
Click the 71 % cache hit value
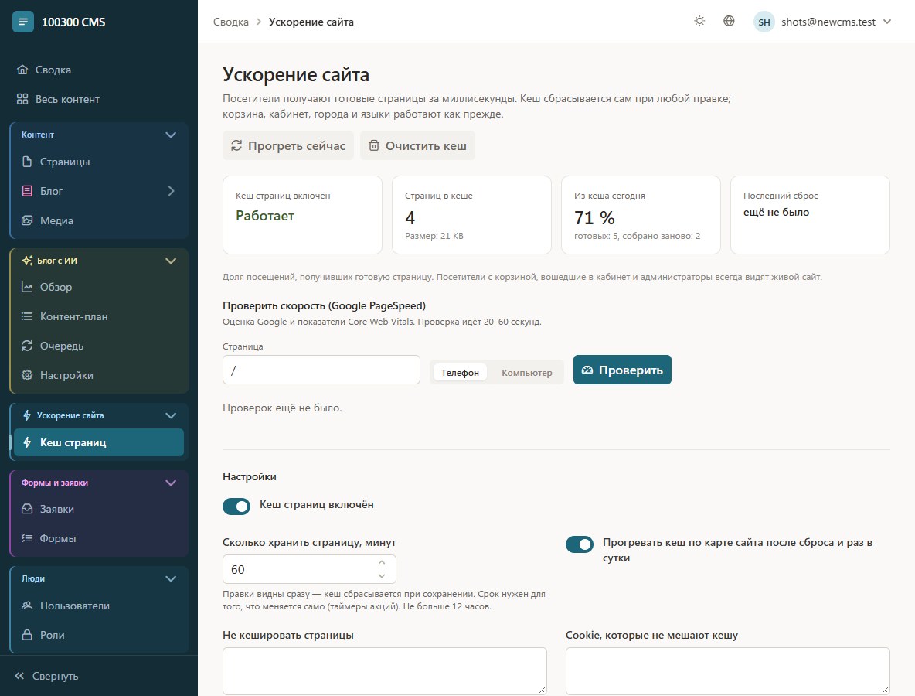594,218
